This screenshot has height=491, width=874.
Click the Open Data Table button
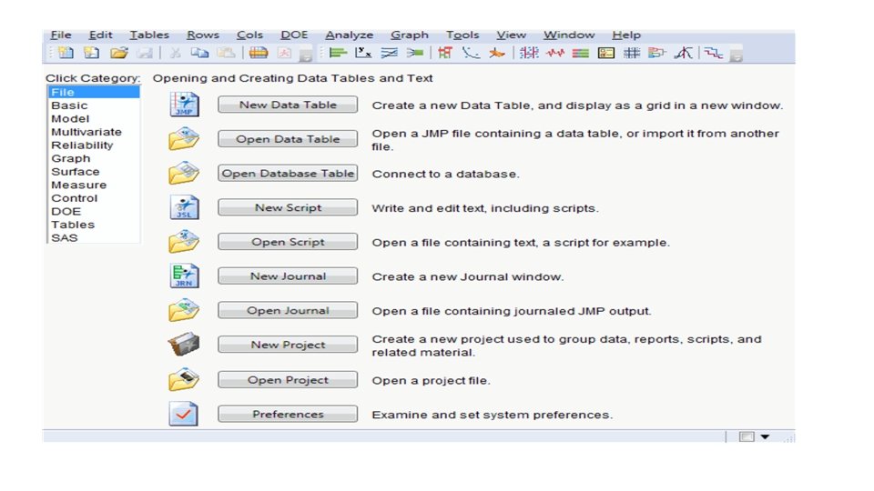pyautogui.click(x=288, y=139)
